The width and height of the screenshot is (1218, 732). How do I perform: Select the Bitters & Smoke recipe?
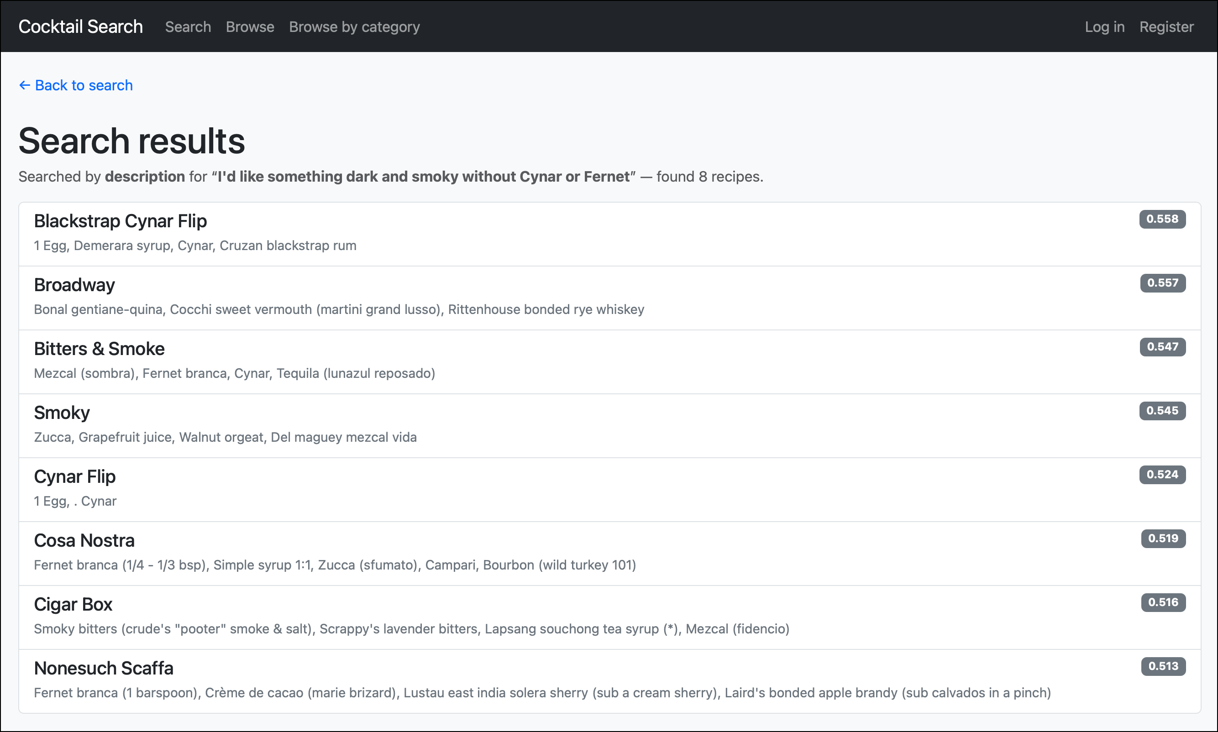click(x=99, y=349)
